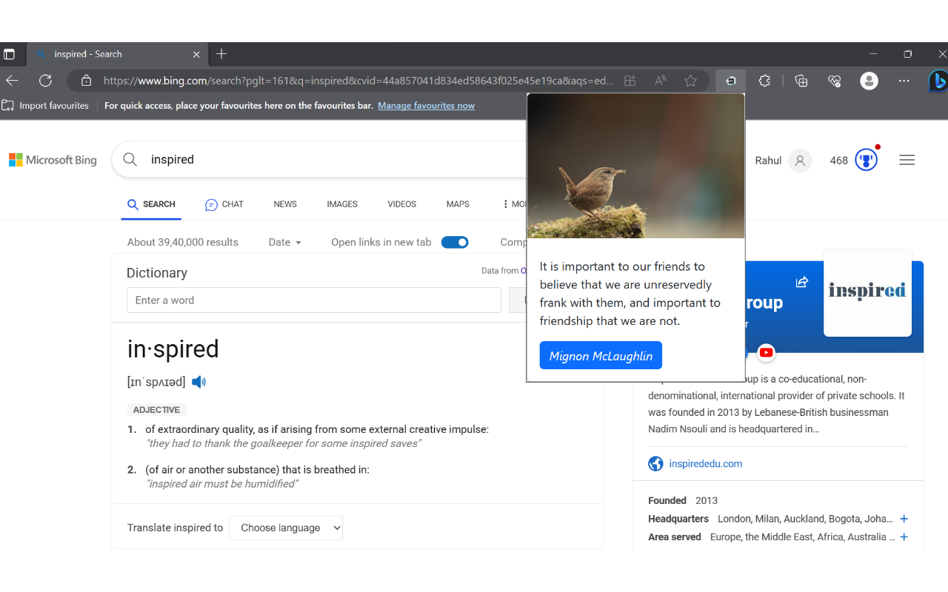Screen dimensions: 948x592
Task: Open Collections icon
Action: pos(801,81)
